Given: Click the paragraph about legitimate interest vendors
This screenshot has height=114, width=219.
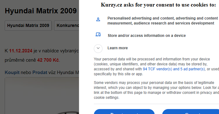Looking at the screenshot, I should click(x=157, y=90).
